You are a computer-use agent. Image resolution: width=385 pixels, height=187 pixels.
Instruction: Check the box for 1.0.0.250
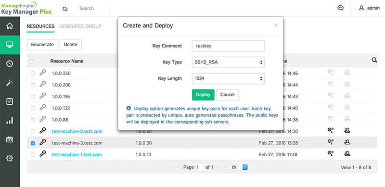[33, 74]
